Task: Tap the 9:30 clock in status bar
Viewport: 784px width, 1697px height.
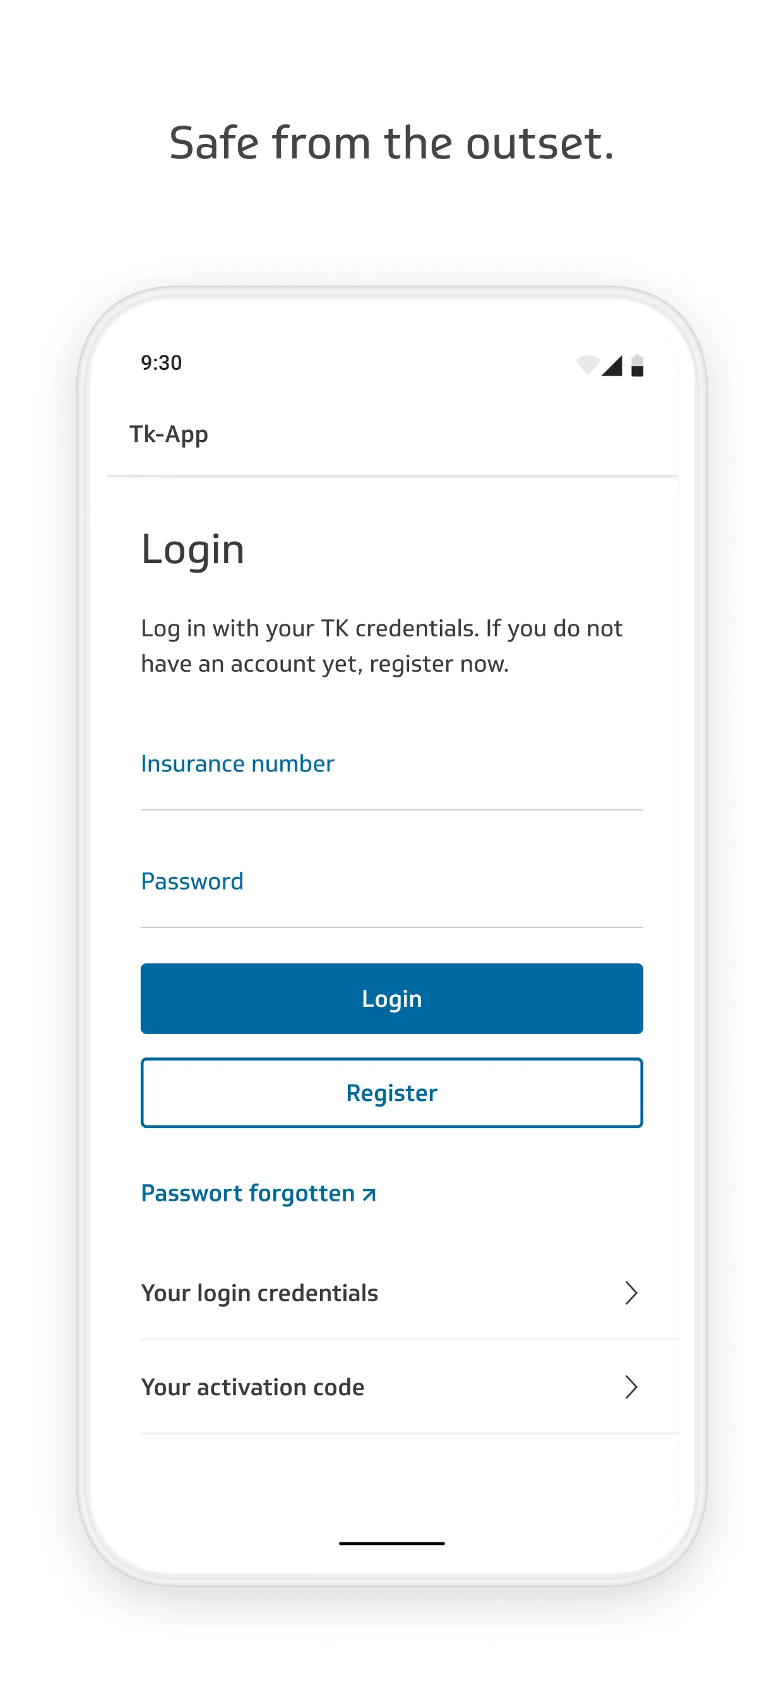Action: 162,363
